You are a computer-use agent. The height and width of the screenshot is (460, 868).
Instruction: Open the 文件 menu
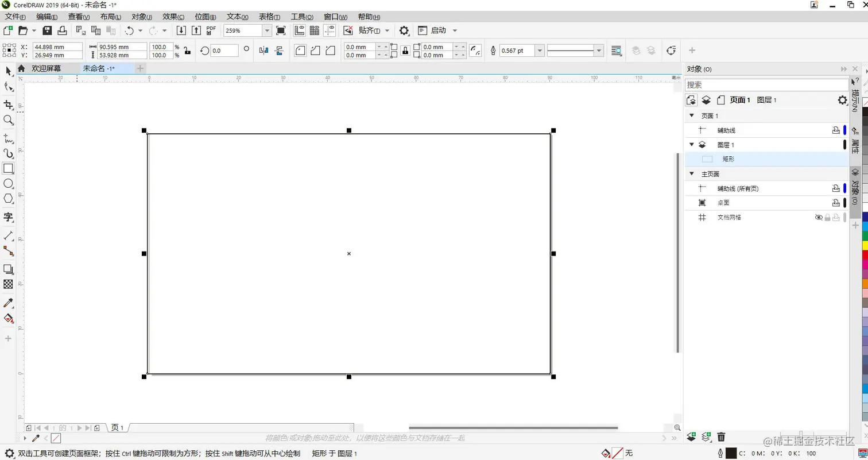pyautogui.click(x=15, y=17)
